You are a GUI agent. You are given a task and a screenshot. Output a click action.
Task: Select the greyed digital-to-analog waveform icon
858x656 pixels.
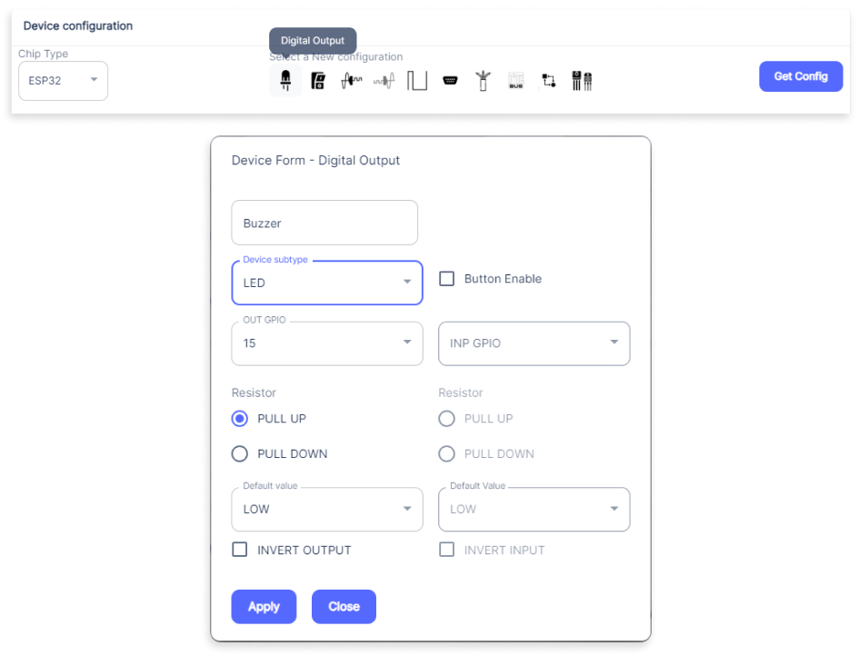point(384,82)
